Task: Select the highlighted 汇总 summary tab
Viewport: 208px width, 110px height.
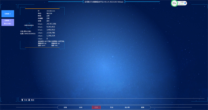Action: [x=96, y=107]
